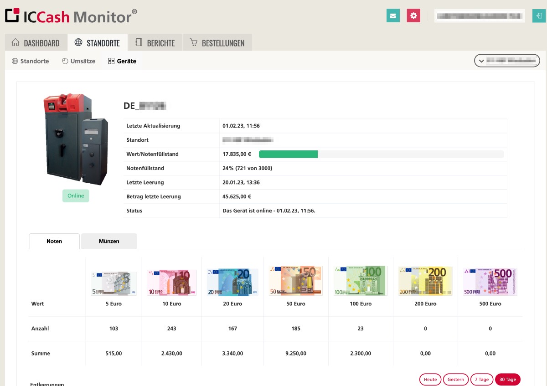The height and width of the screenshot is (386, 547).
Task: Click the pie icon beside Umsätze
Action: tap(65, 61)
